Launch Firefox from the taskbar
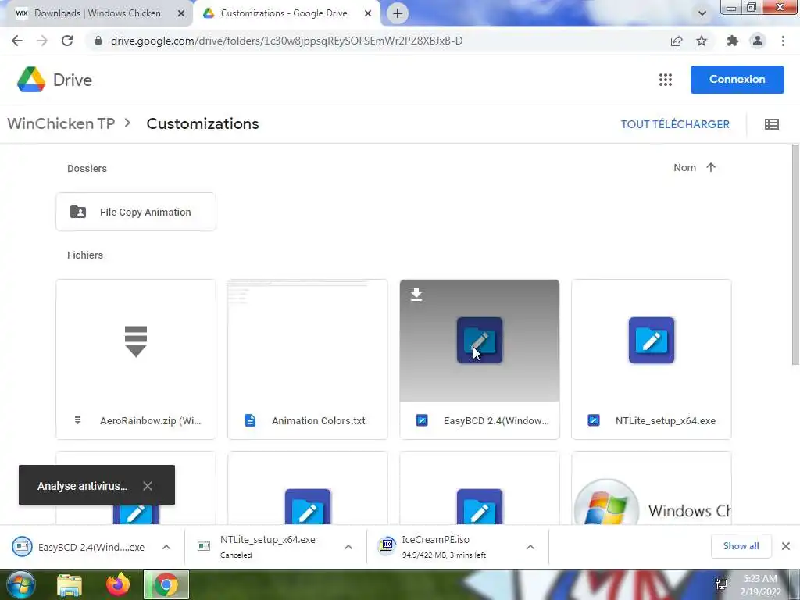Screen dimensions: 800x600 click(118, 584)
